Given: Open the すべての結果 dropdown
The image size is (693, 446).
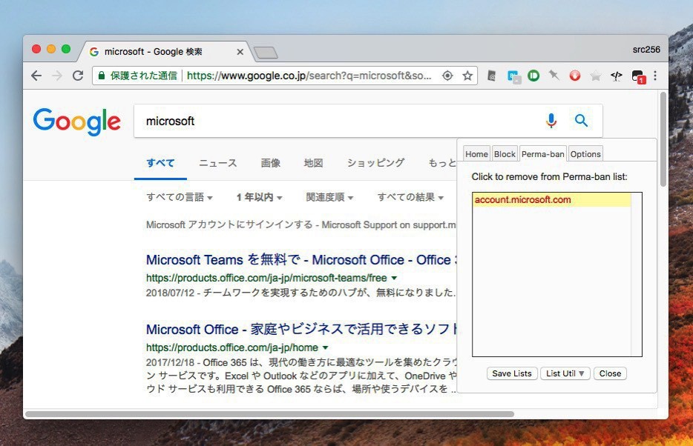Looking at the screenshot, I should click(410, 197).
